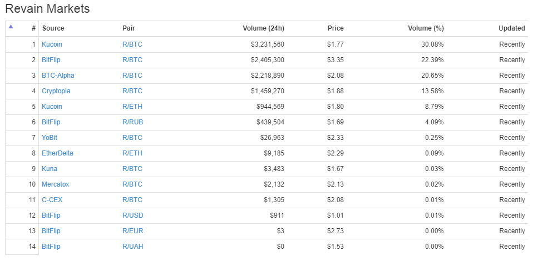Open Kuna exchange link
The width and height of the screenshot is (538, 261).
tap(50, 169)
